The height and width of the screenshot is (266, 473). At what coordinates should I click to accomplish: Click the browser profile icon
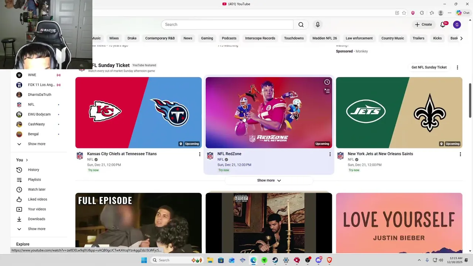[x=440, y=13]
